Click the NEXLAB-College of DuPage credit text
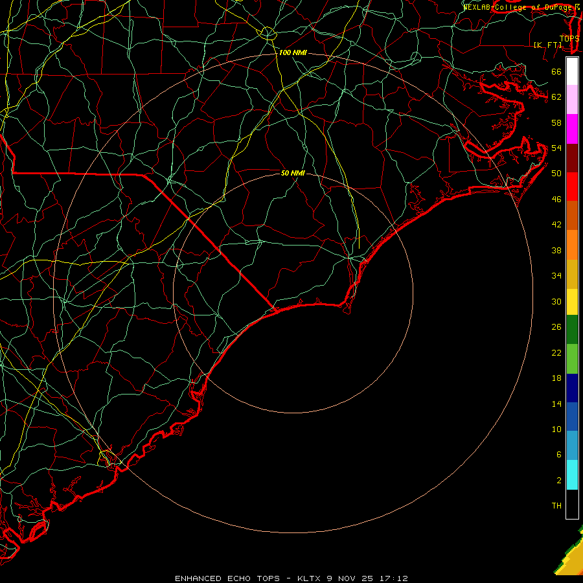Viewport: 583px width, 583px height. tap(521, 6)
